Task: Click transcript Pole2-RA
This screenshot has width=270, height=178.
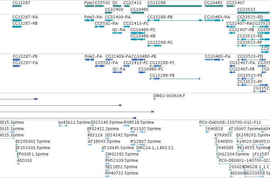Action: point(93,17)
